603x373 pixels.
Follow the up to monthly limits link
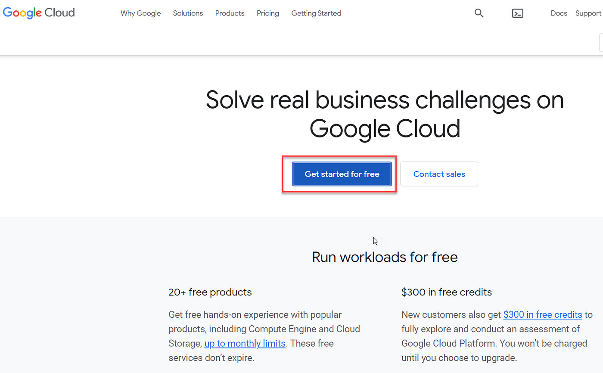[x=245, y=343]
